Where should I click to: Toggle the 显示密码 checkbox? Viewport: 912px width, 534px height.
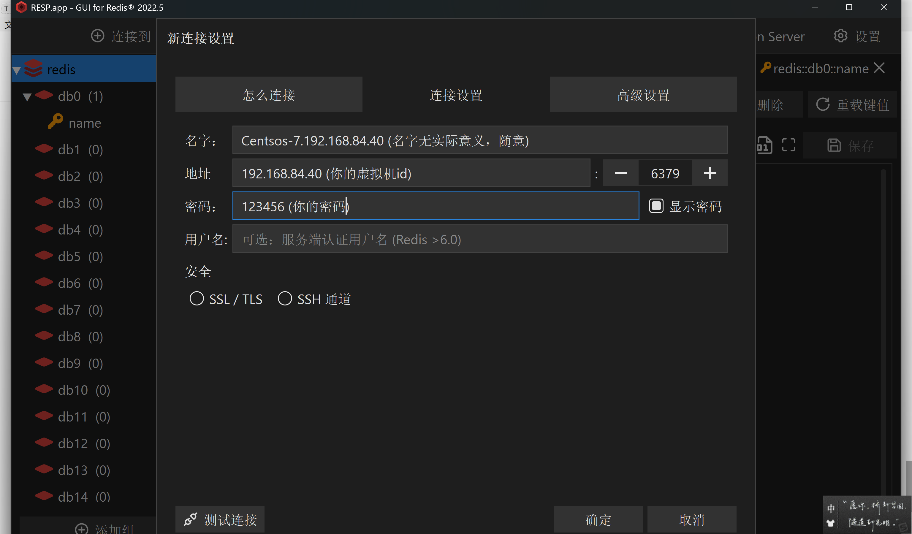[656, 206]
